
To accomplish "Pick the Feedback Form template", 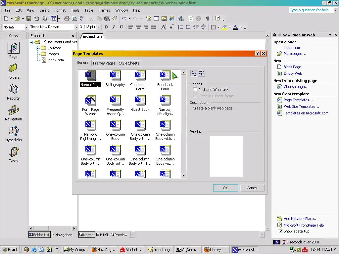I will pyautogui.click(x=165, y=81).
